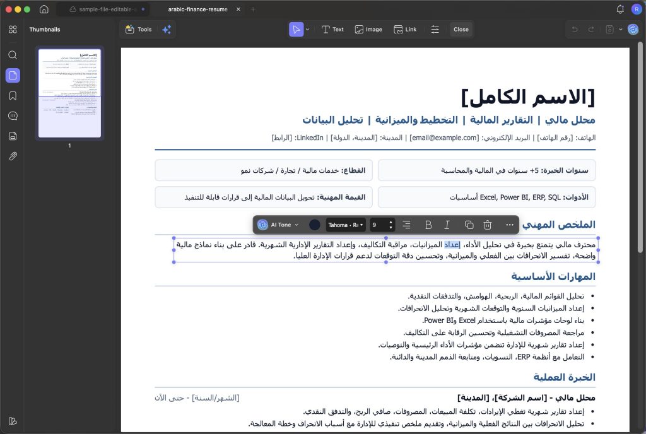
Task: Open the attachments paperclip panel
Action: tap(13, 156)
